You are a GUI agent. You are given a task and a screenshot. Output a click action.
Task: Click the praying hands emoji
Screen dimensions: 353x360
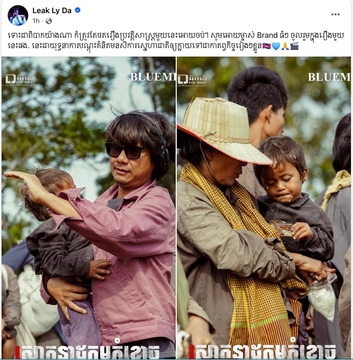pyautogui.click(x=285, y=47)
